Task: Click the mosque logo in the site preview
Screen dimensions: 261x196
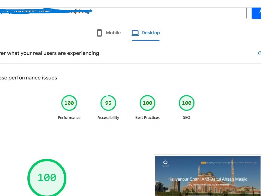Action: [x=165, y=163]
